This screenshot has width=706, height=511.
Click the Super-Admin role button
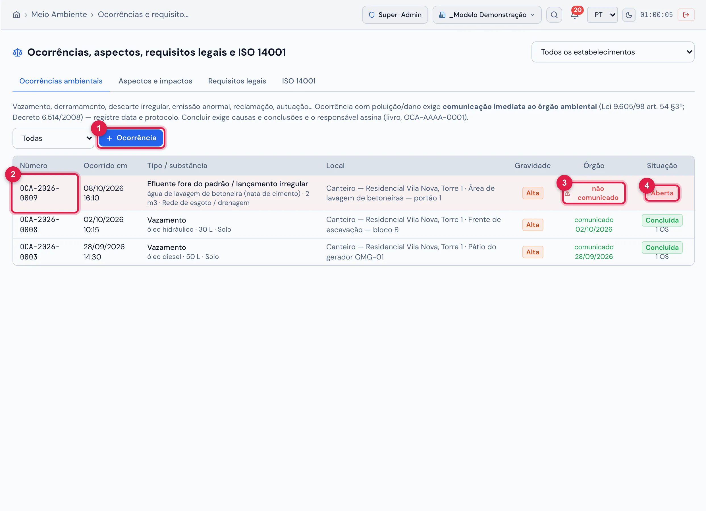point(395,14)
